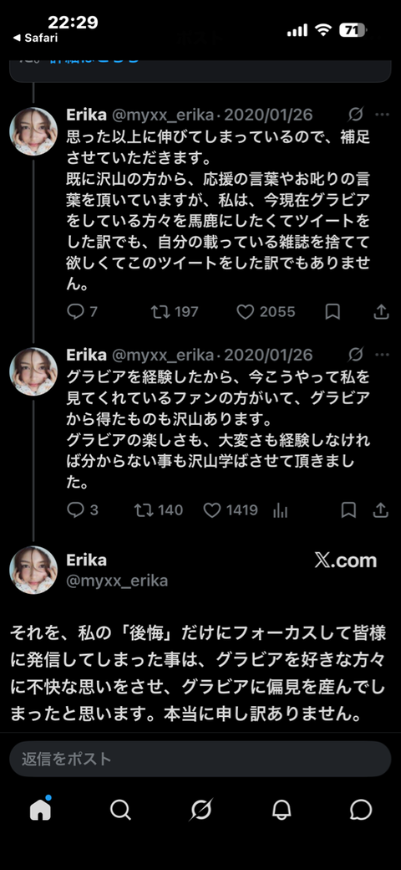Tap the 返信をポスト reply input field
The width and height of the screenshot is (401, 870).
coord(200,759)
